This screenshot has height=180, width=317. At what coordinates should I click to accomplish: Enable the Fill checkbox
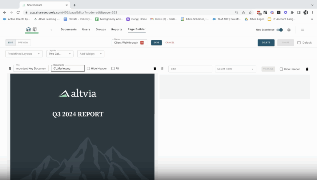pos(113,69)
